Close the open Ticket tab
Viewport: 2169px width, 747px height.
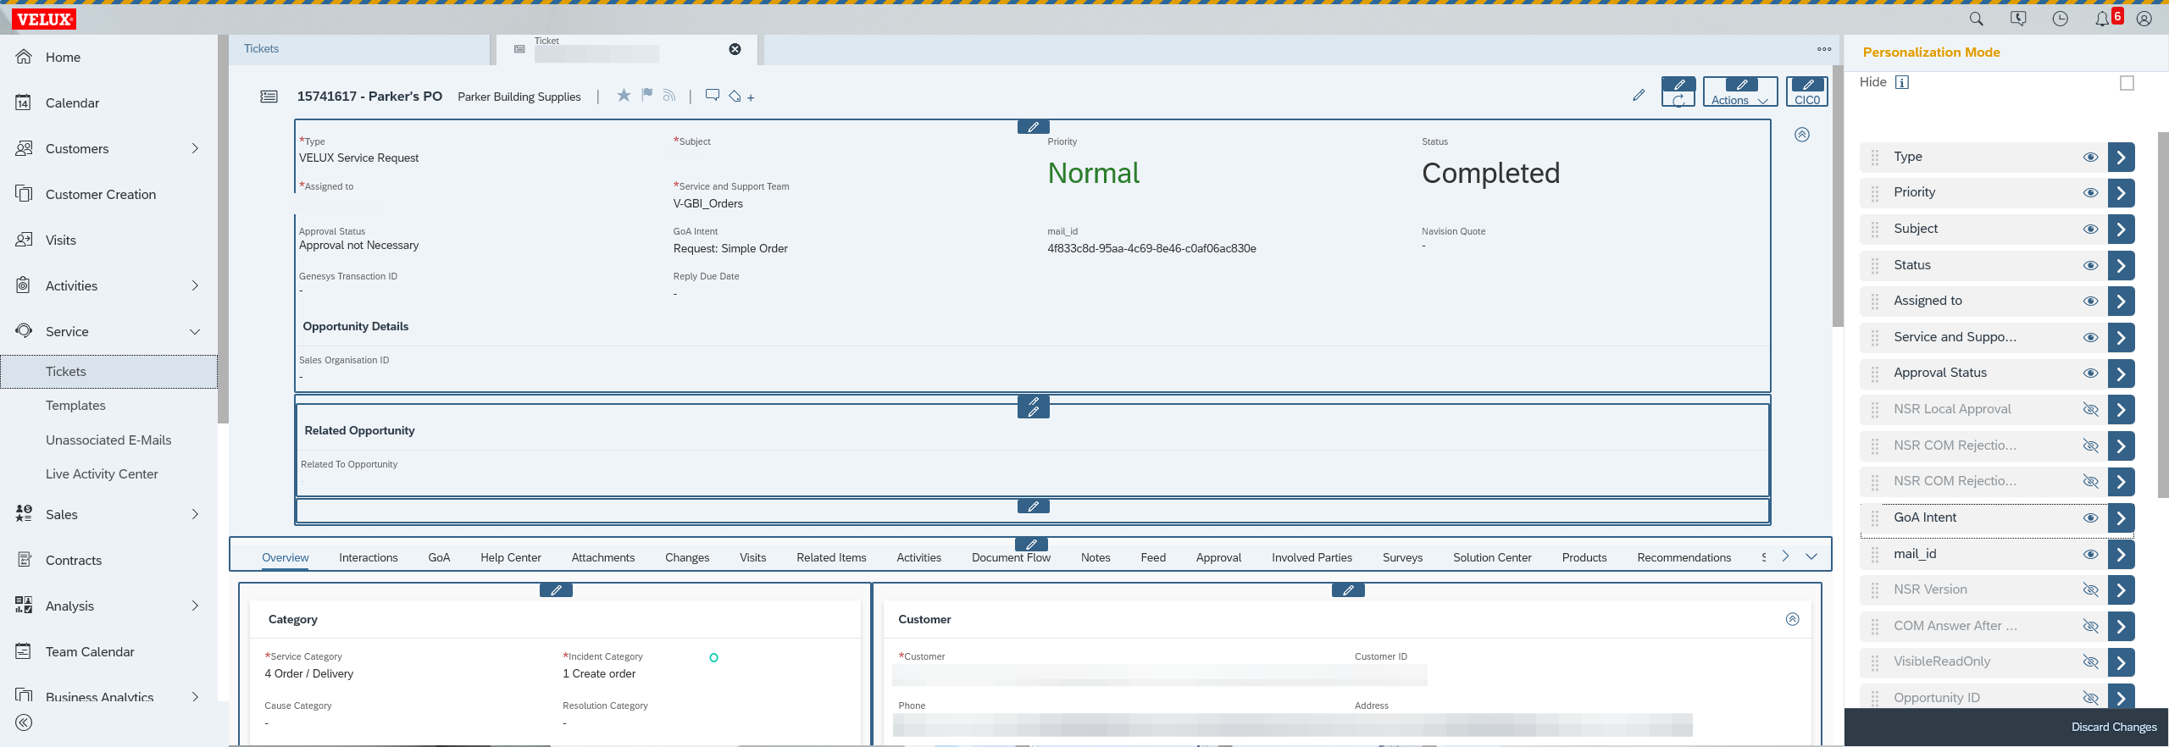coord(735,49)
